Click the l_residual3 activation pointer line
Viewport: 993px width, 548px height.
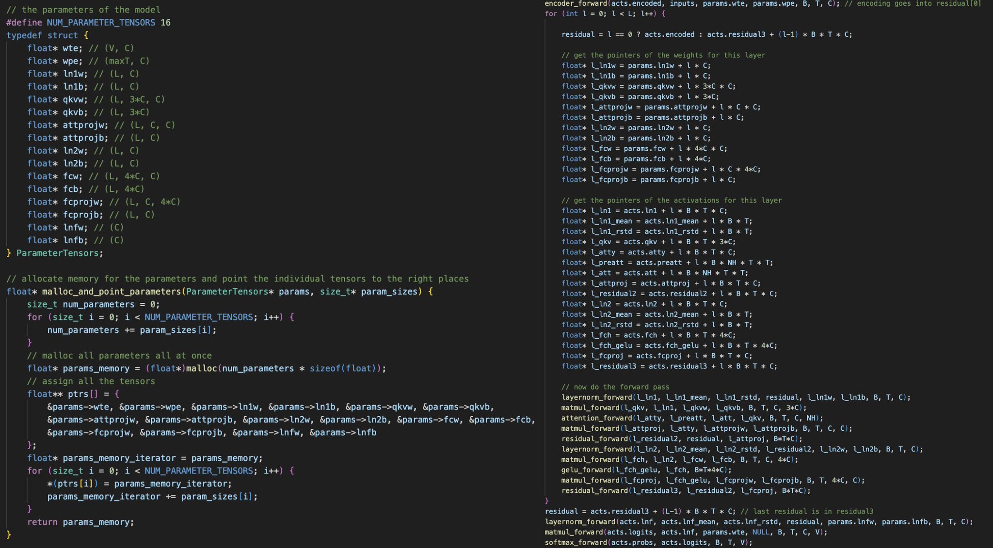(x=669, y=366)
